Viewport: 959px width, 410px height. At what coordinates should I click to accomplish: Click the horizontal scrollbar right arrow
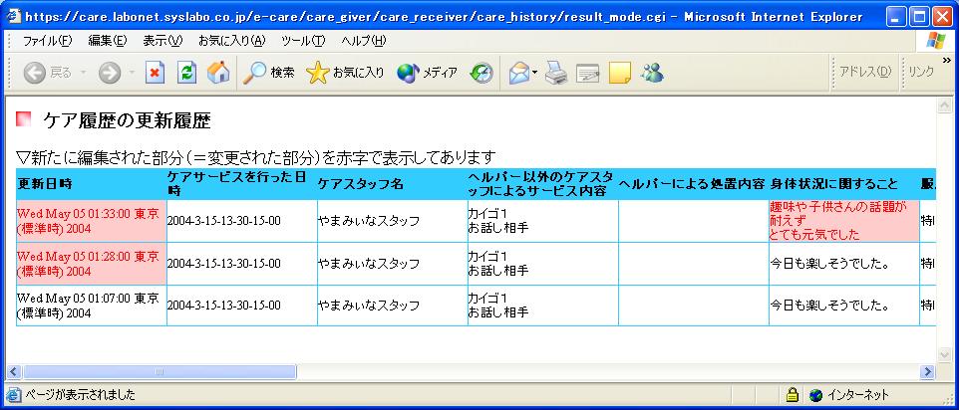tap(928, 371)
